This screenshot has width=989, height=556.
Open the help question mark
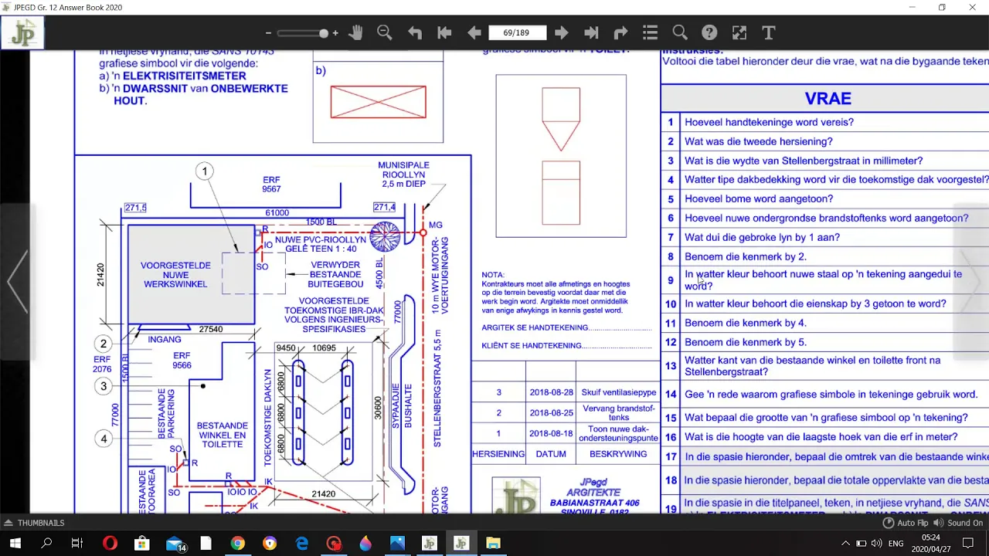point(709,32)
